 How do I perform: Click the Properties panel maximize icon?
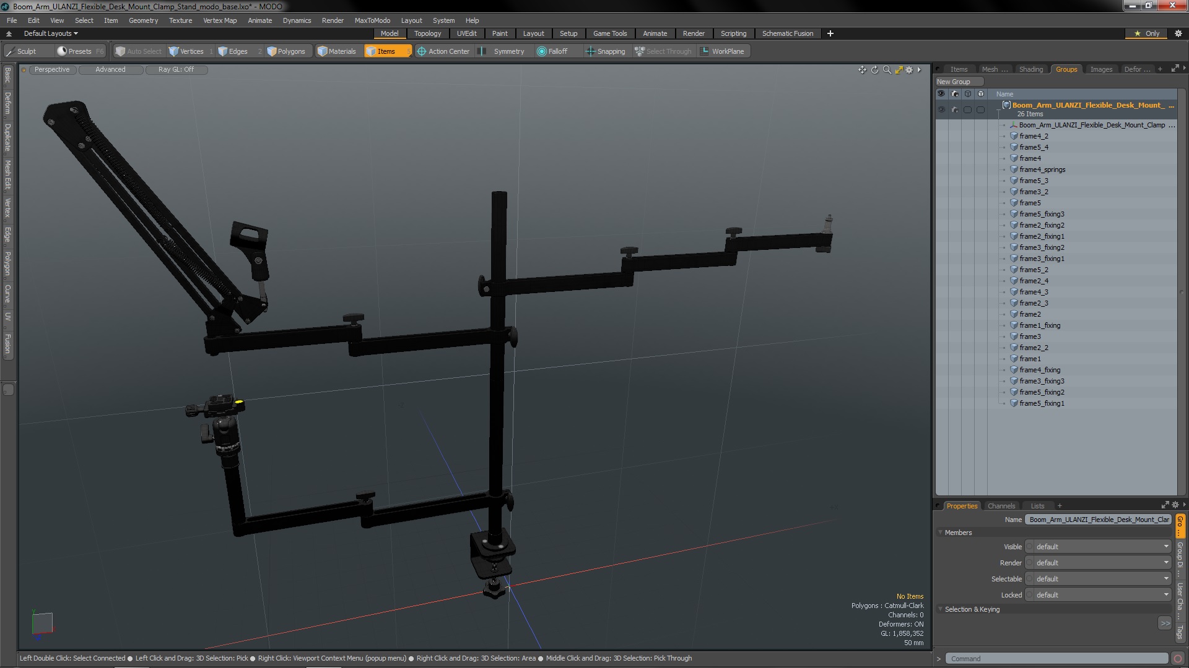tap(1165, 505)
